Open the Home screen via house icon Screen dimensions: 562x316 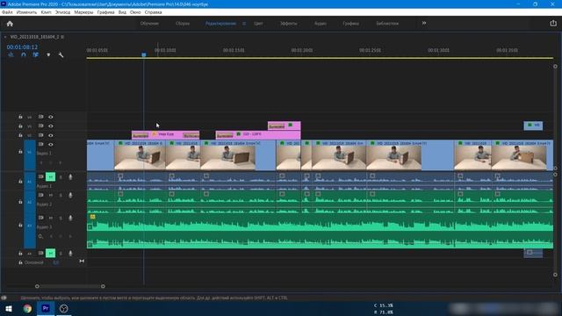(10, 24)
